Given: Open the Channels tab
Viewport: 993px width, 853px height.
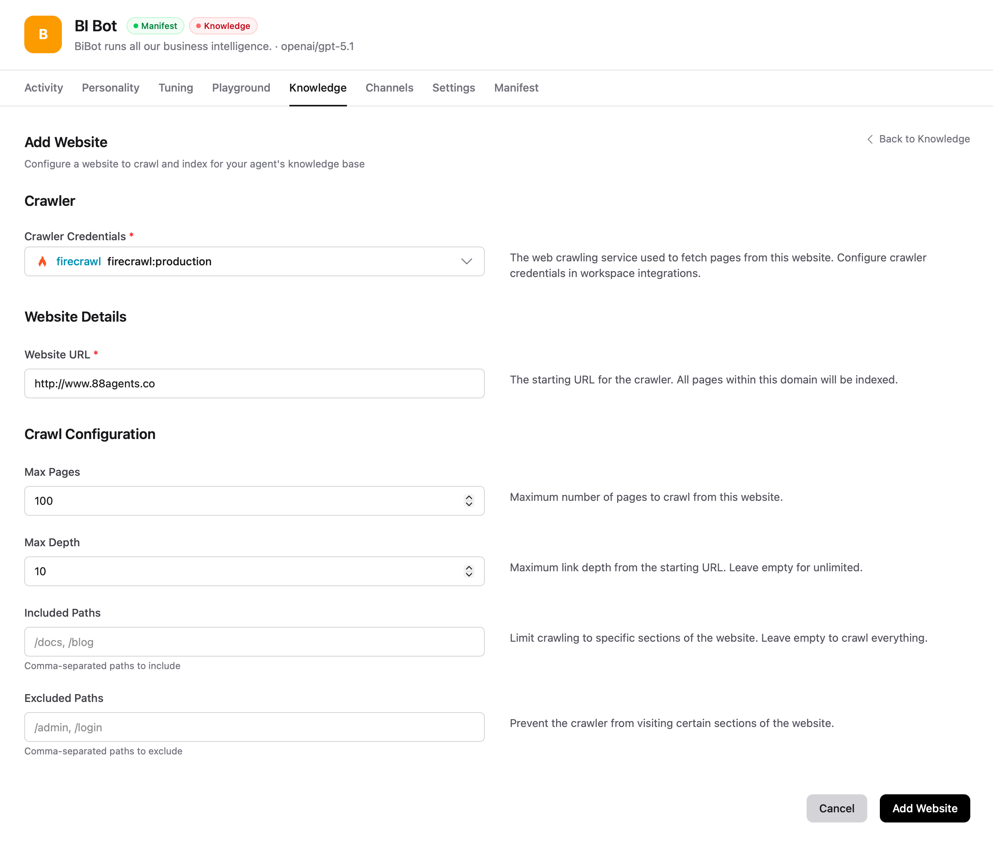Looking at the screenshot, I should (389, 88).
